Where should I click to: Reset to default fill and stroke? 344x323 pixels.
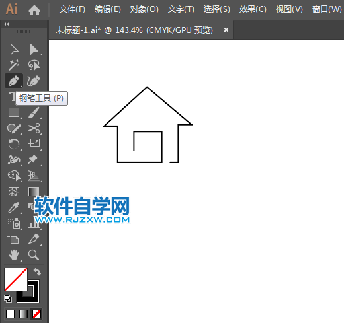click(x=8, y=299)
